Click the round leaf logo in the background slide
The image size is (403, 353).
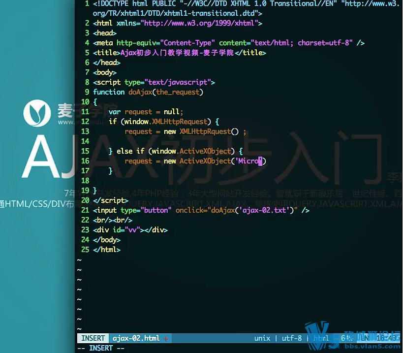pos(37,113)
